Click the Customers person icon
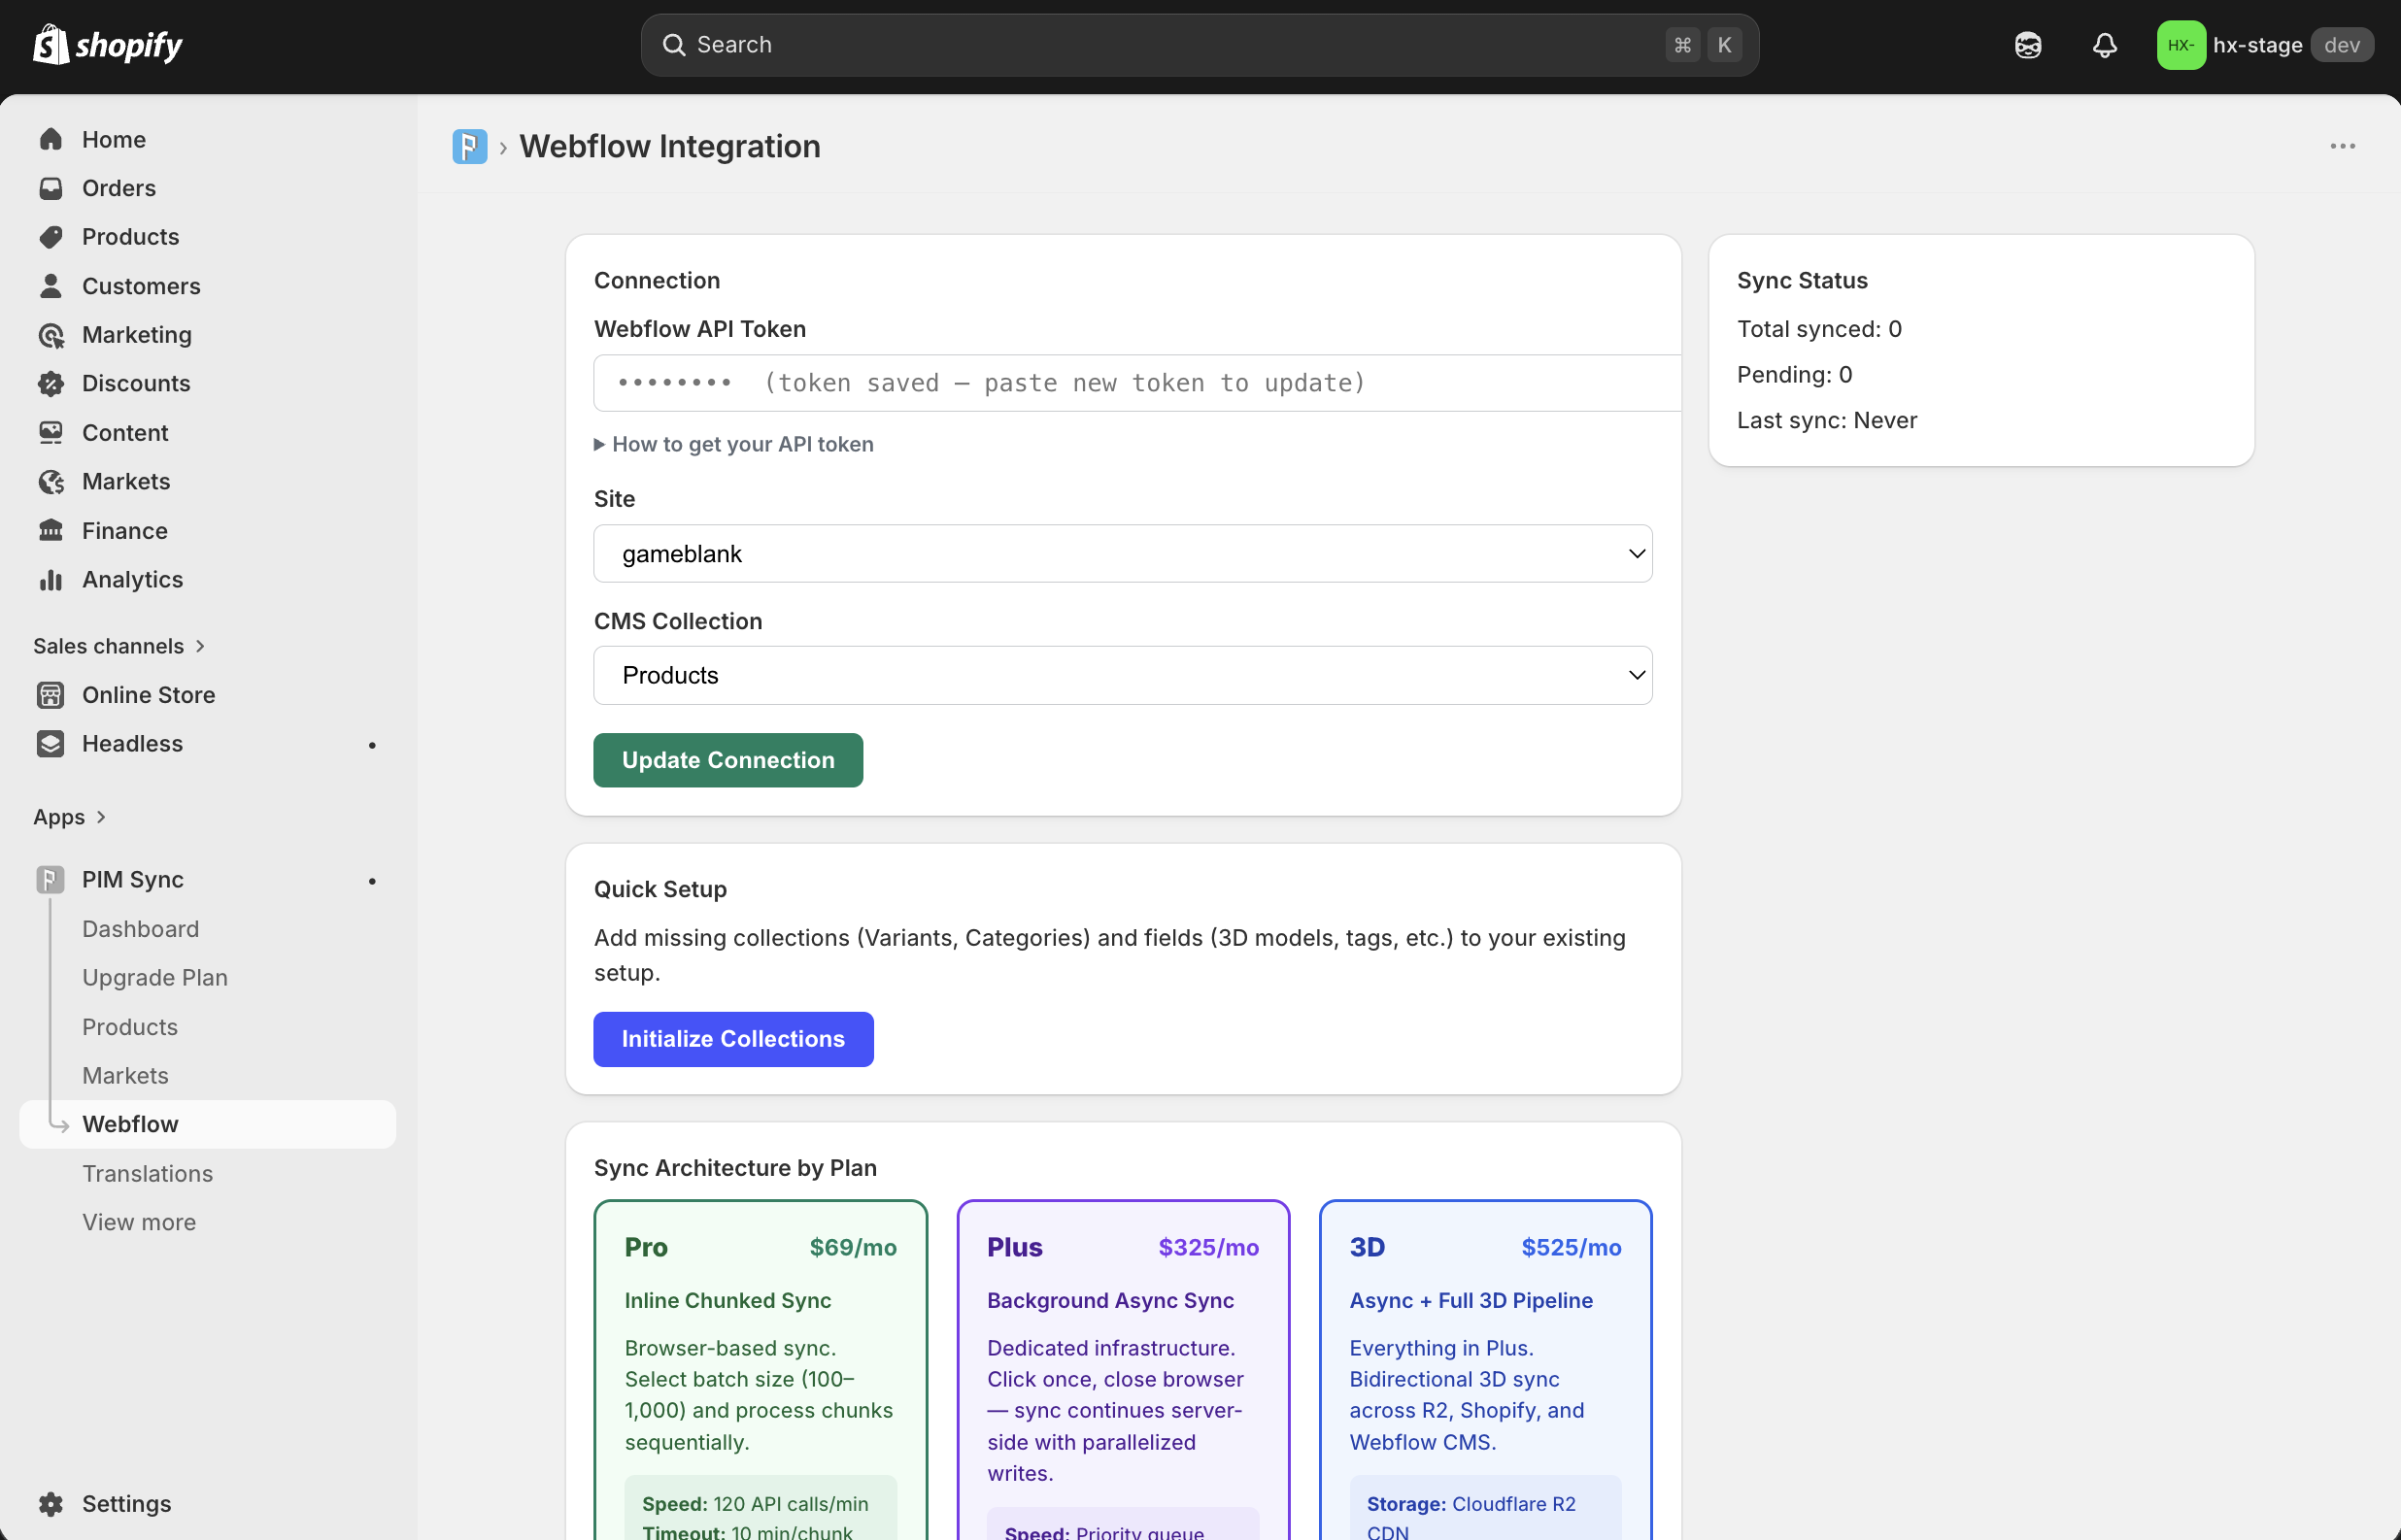 tap(51, 286)
